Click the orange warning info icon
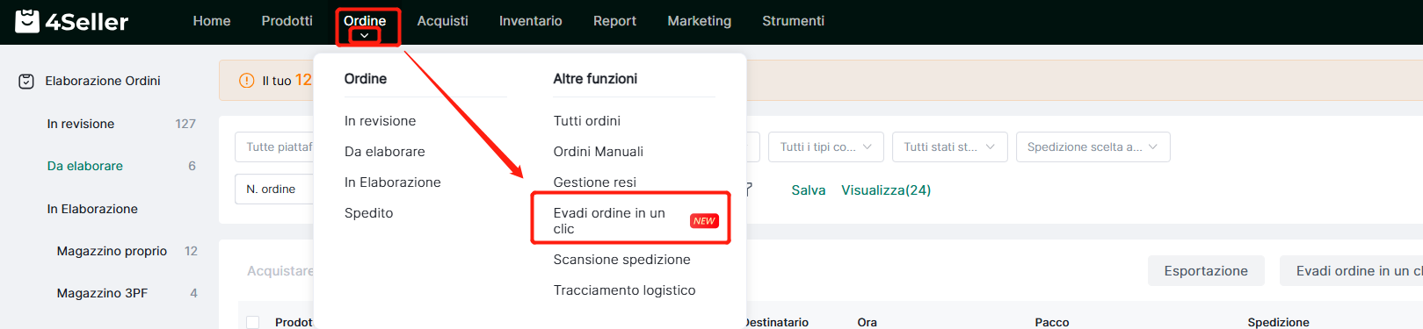Image resolution: width=1423 pixels, height=329 pixels. 247,81
